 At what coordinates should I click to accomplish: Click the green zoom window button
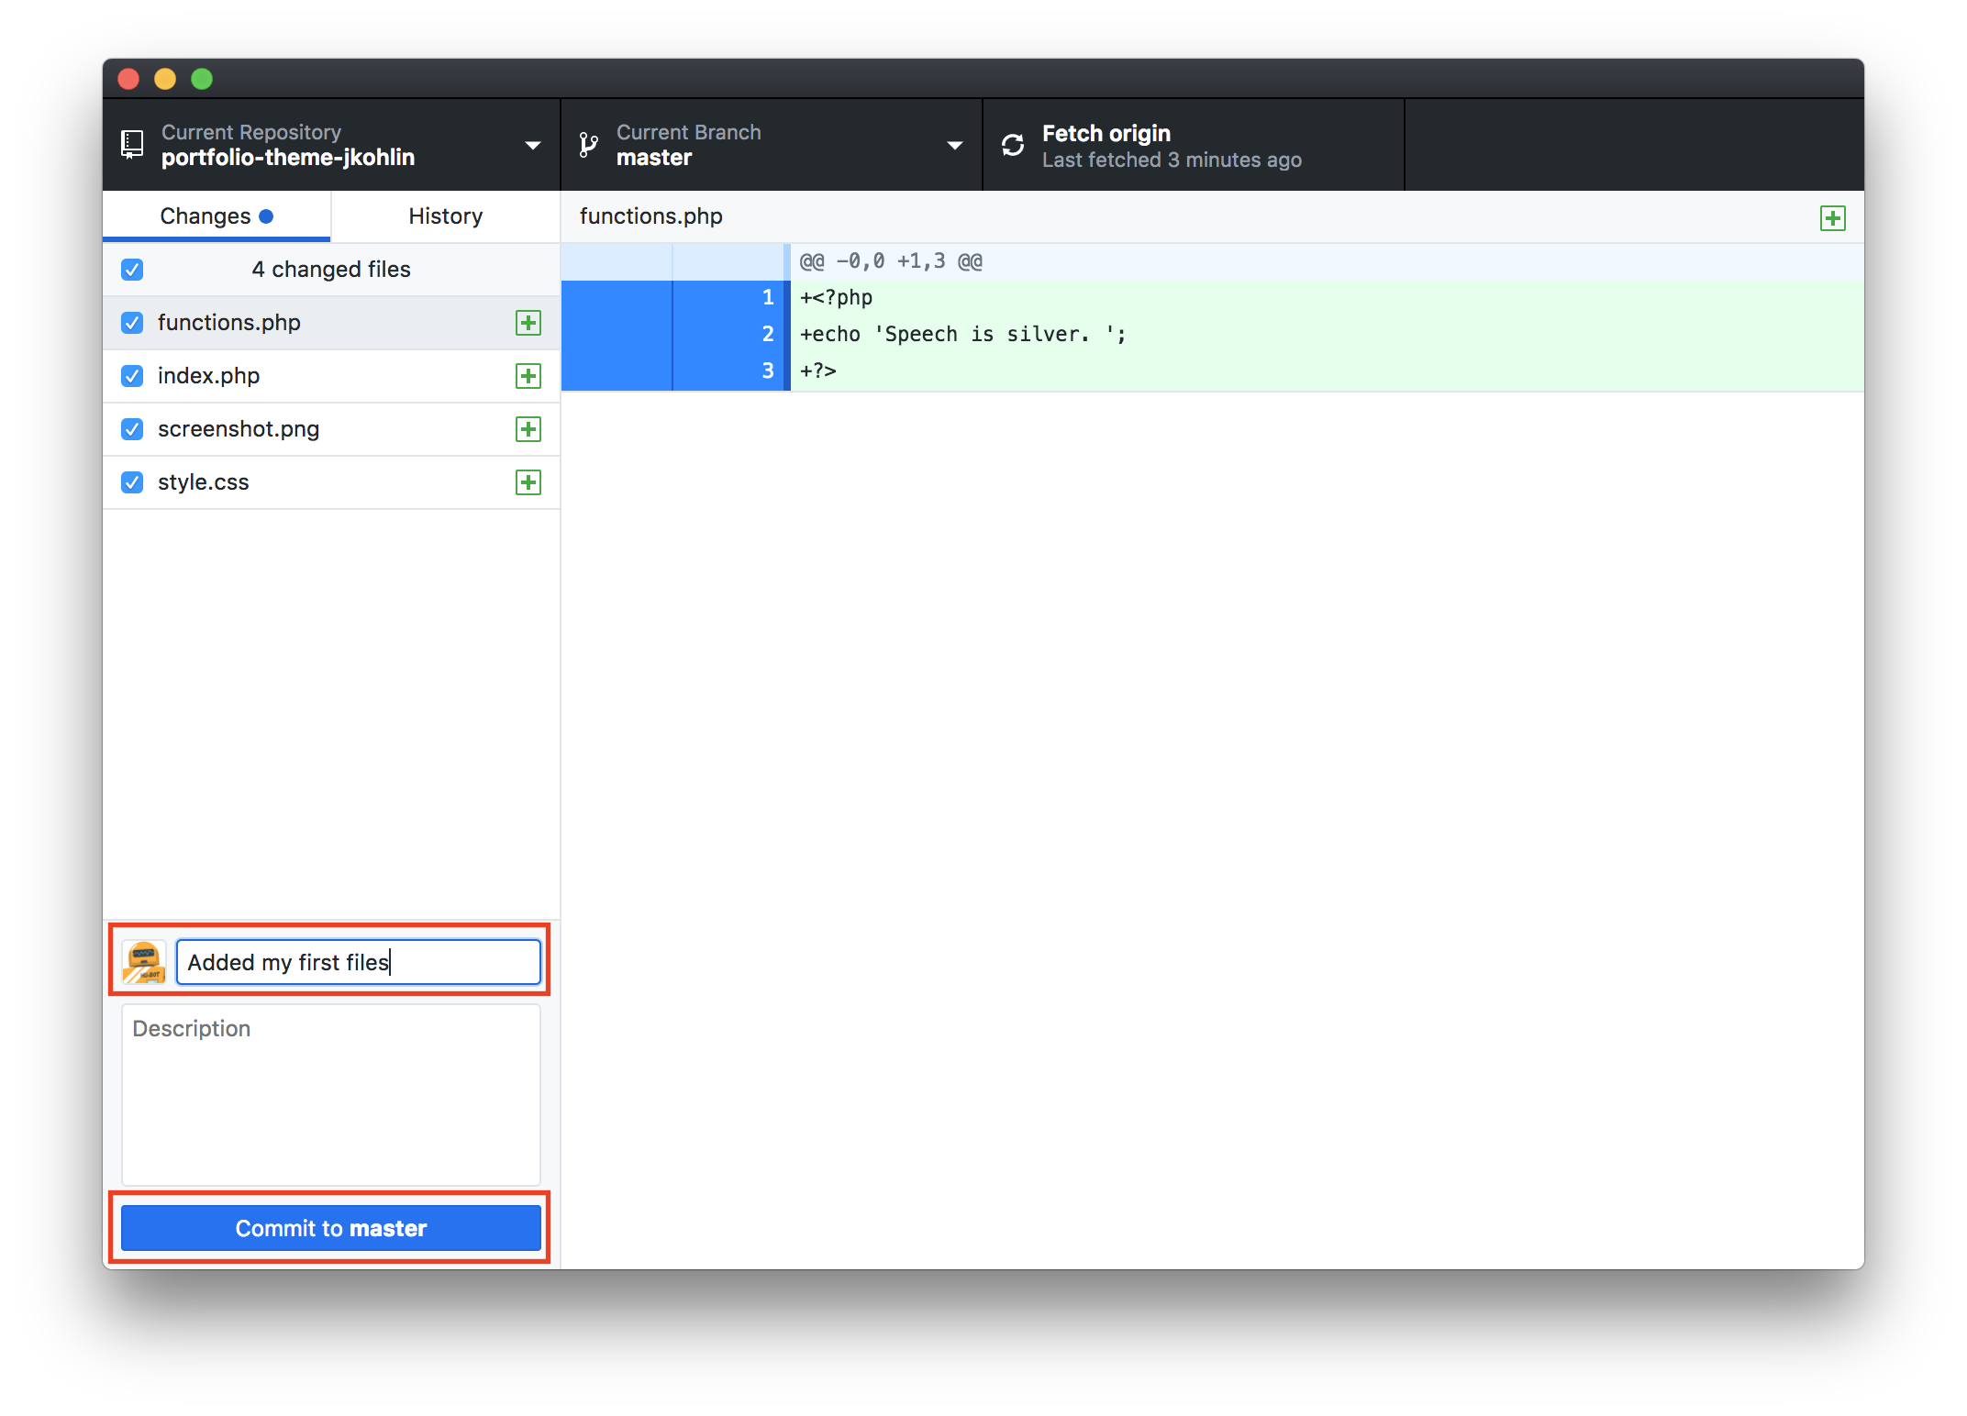click(202, 79)
